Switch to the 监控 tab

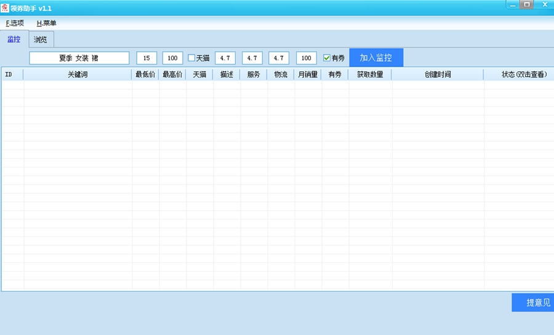pos(14,39)
